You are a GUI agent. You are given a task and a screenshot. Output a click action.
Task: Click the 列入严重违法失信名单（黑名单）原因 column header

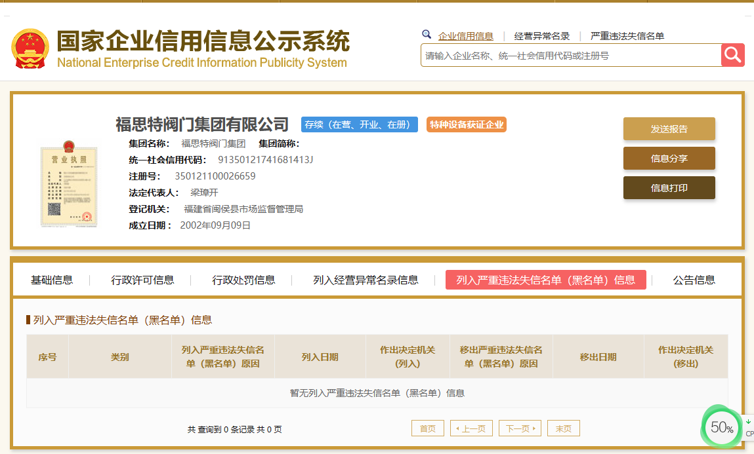point(222,356)
